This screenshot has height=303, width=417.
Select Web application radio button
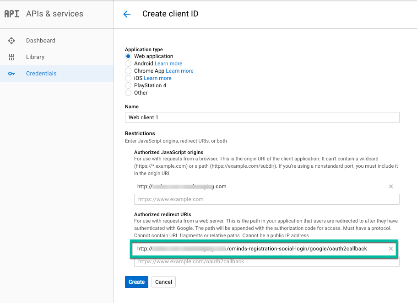[x=128, y=56]
